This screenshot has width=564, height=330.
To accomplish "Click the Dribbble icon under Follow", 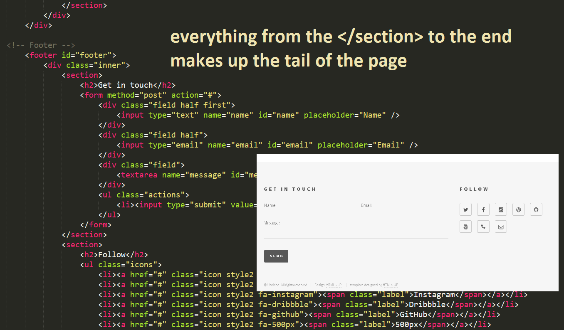I will coord(518,209).
